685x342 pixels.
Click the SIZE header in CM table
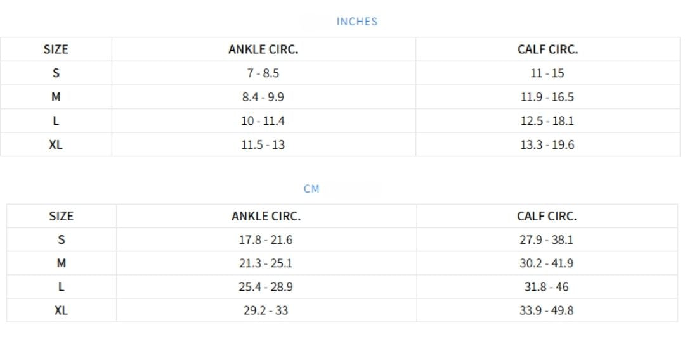coord(61,216)
